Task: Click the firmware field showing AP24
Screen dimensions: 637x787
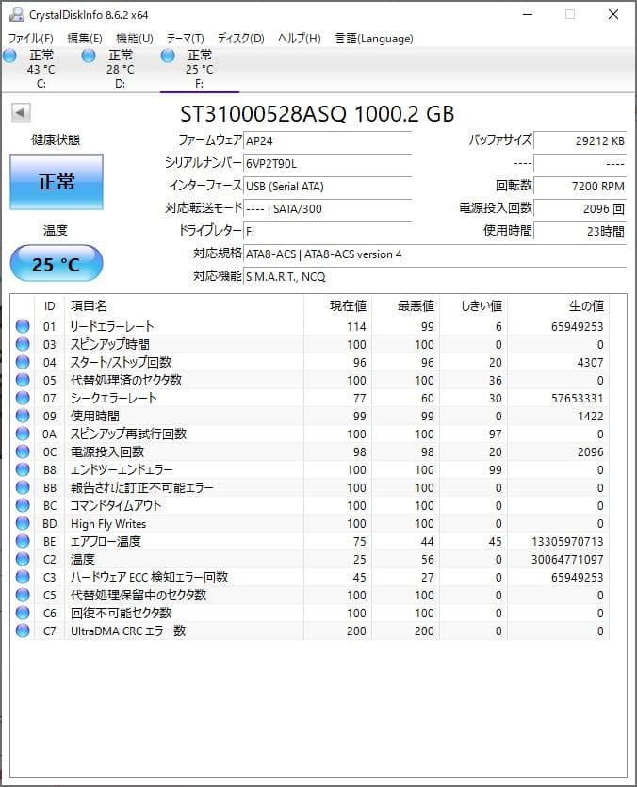Action: [x=327, y=141]
